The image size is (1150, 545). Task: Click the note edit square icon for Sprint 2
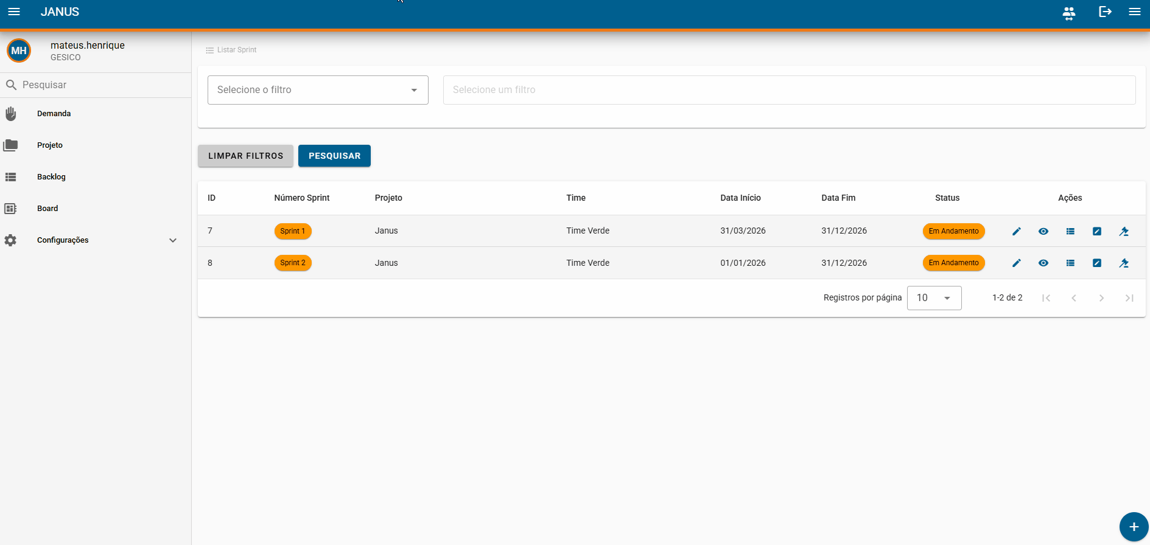[1096, 263]
